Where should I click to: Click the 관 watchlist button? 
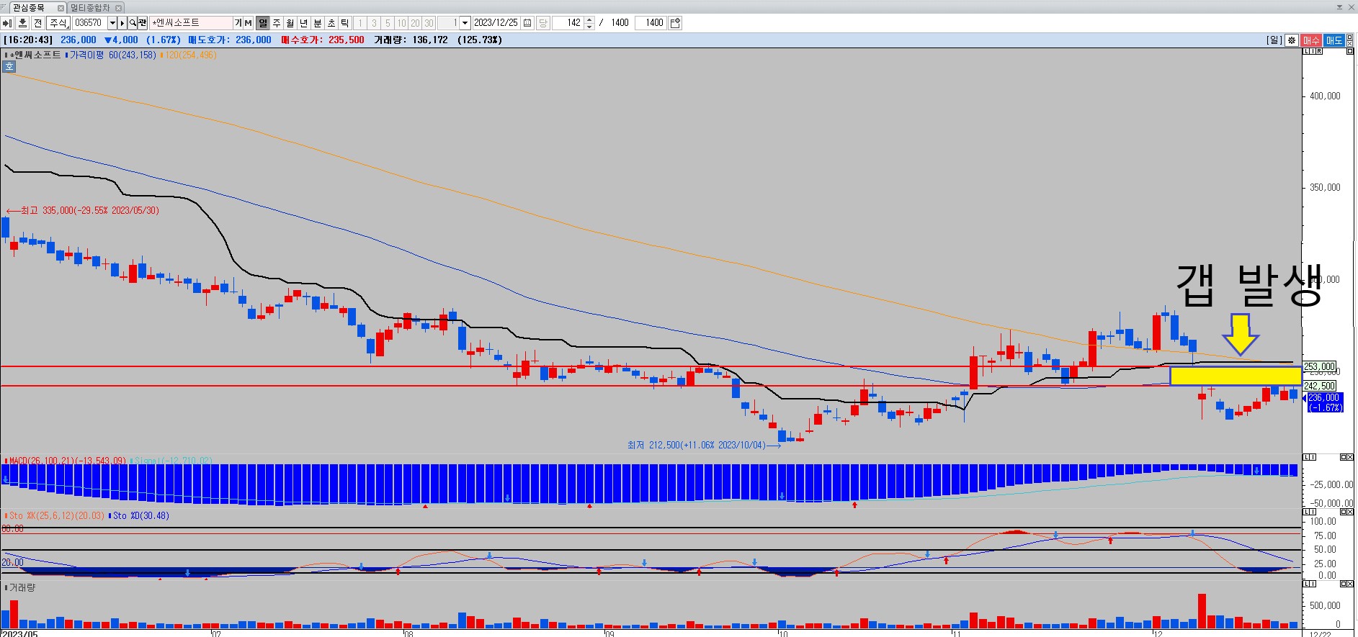[x=143, y=23]
